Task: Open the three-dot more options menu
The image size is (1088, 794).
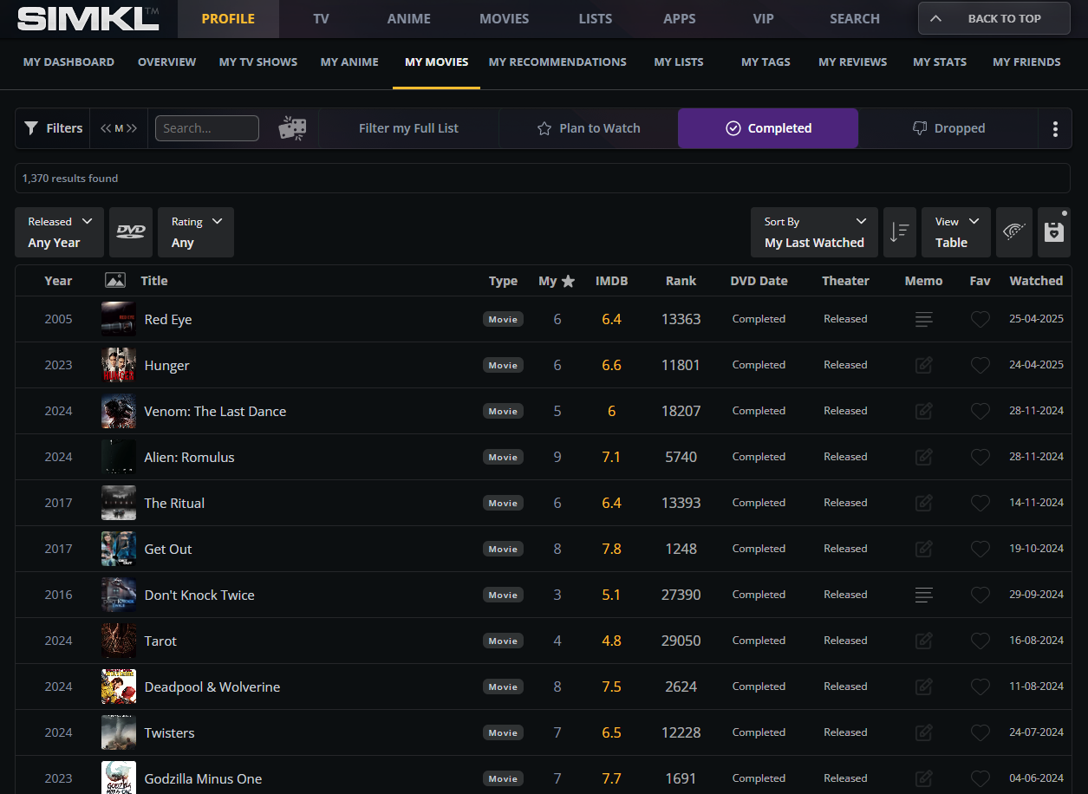Action: click(x=1054, y=128)
